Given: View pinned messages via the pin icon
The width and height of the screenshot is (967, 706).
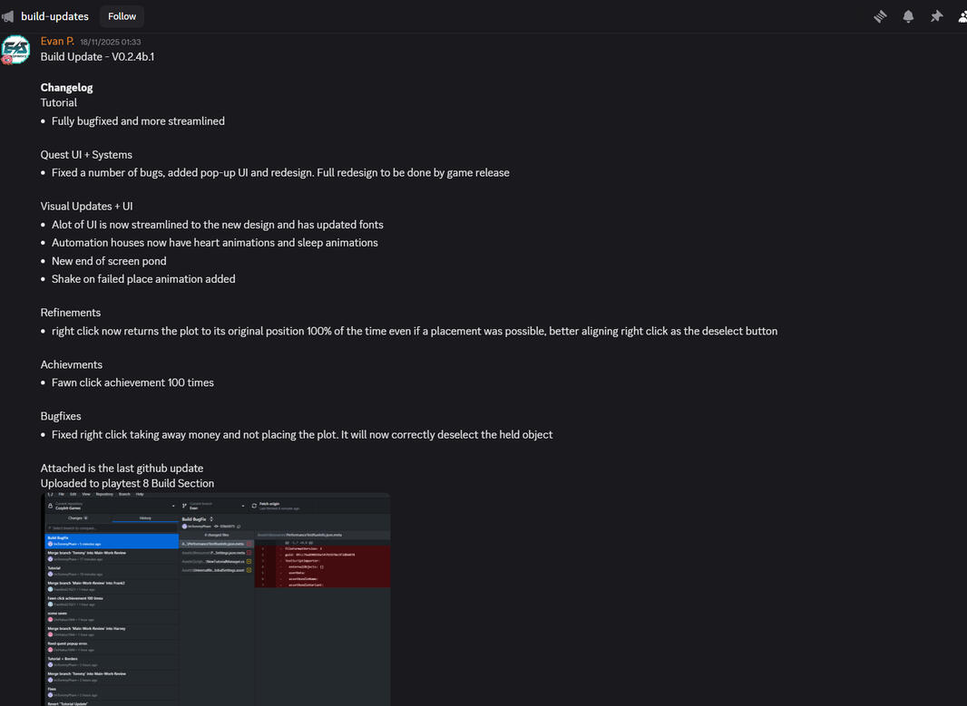Looking at the screenshot, I should click(x=936, y=15).
